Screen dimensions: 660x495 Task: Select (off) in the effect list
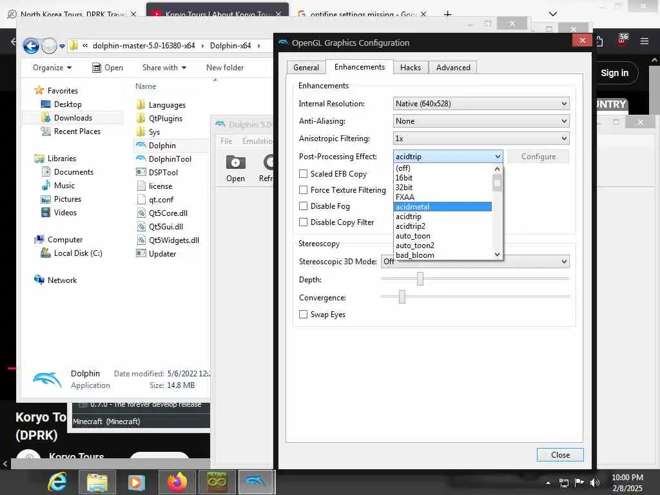[443, 168]
